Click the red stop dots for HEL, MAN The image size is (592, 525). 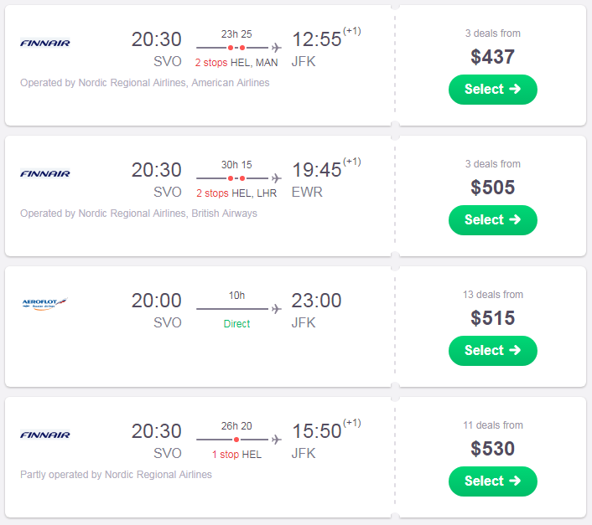point(236,48)
